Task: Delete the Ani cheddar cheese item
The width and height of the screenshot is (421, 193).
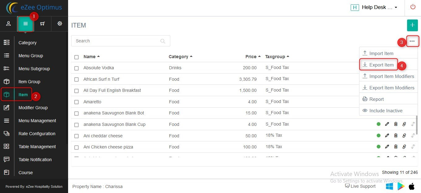Action: (x=396, y=135)
